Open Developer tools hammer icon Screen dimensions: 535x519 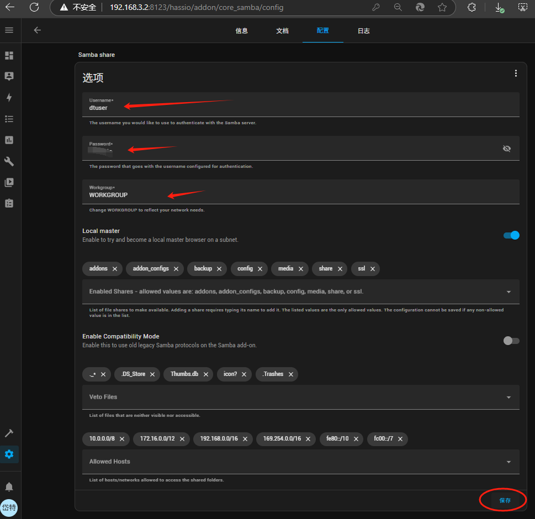[9, 433]
